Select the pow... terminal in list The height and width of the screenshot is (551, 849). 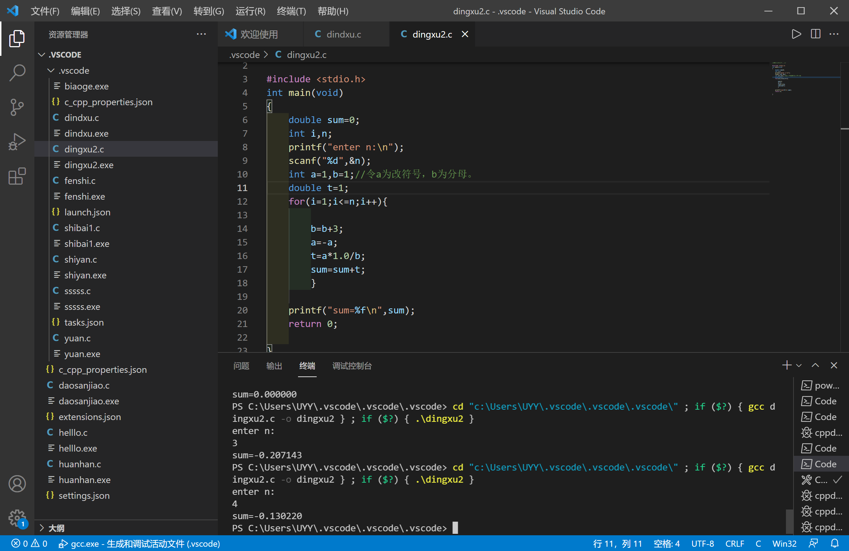point(821,385)
